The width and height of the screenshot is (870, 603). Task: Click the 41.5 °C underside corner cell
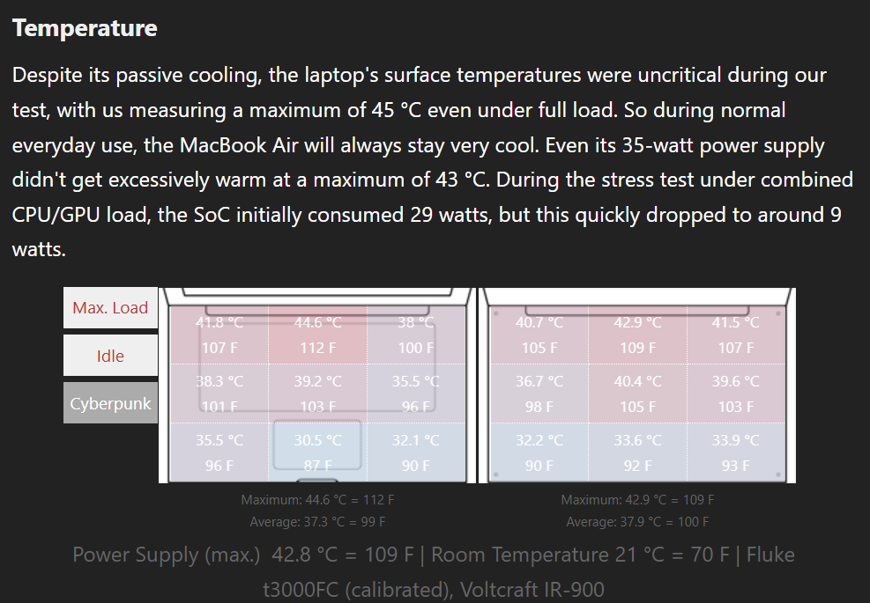tap(736, 335)
